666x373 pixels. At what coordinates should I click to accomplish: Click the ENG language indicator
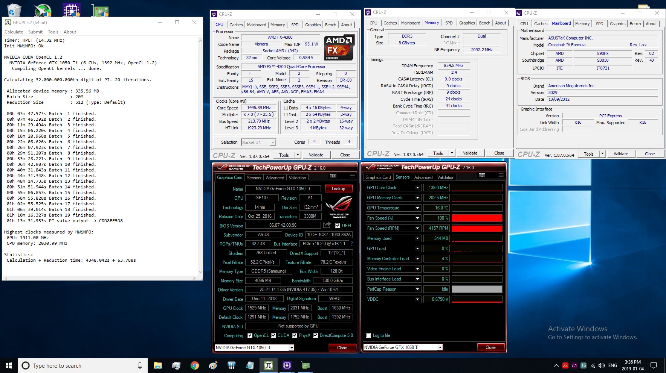click(613, 365)
